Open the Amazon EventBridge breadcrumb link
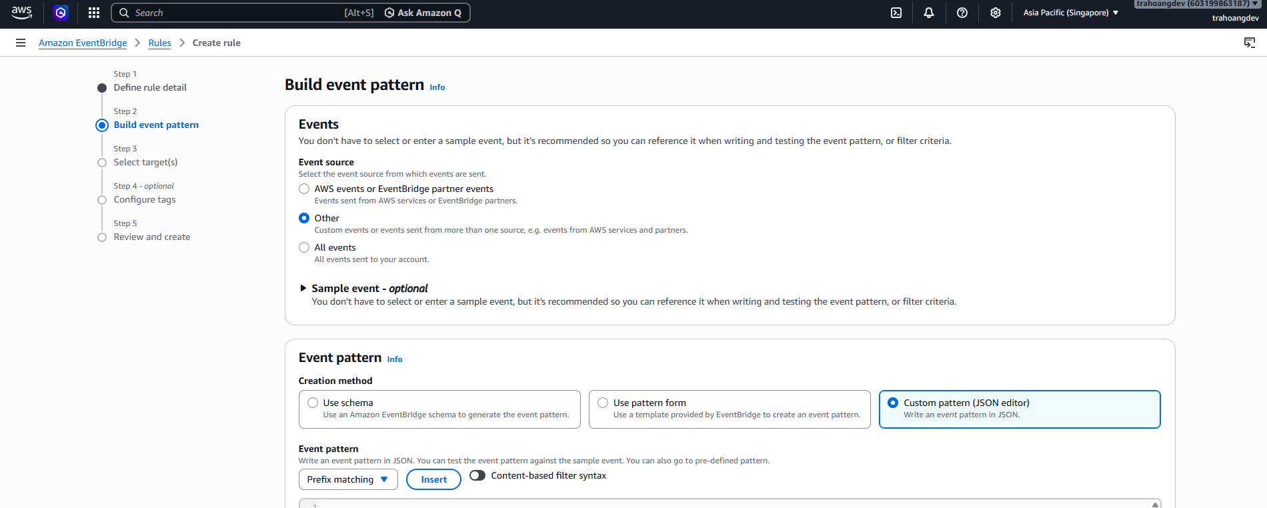 pos(83,43)
